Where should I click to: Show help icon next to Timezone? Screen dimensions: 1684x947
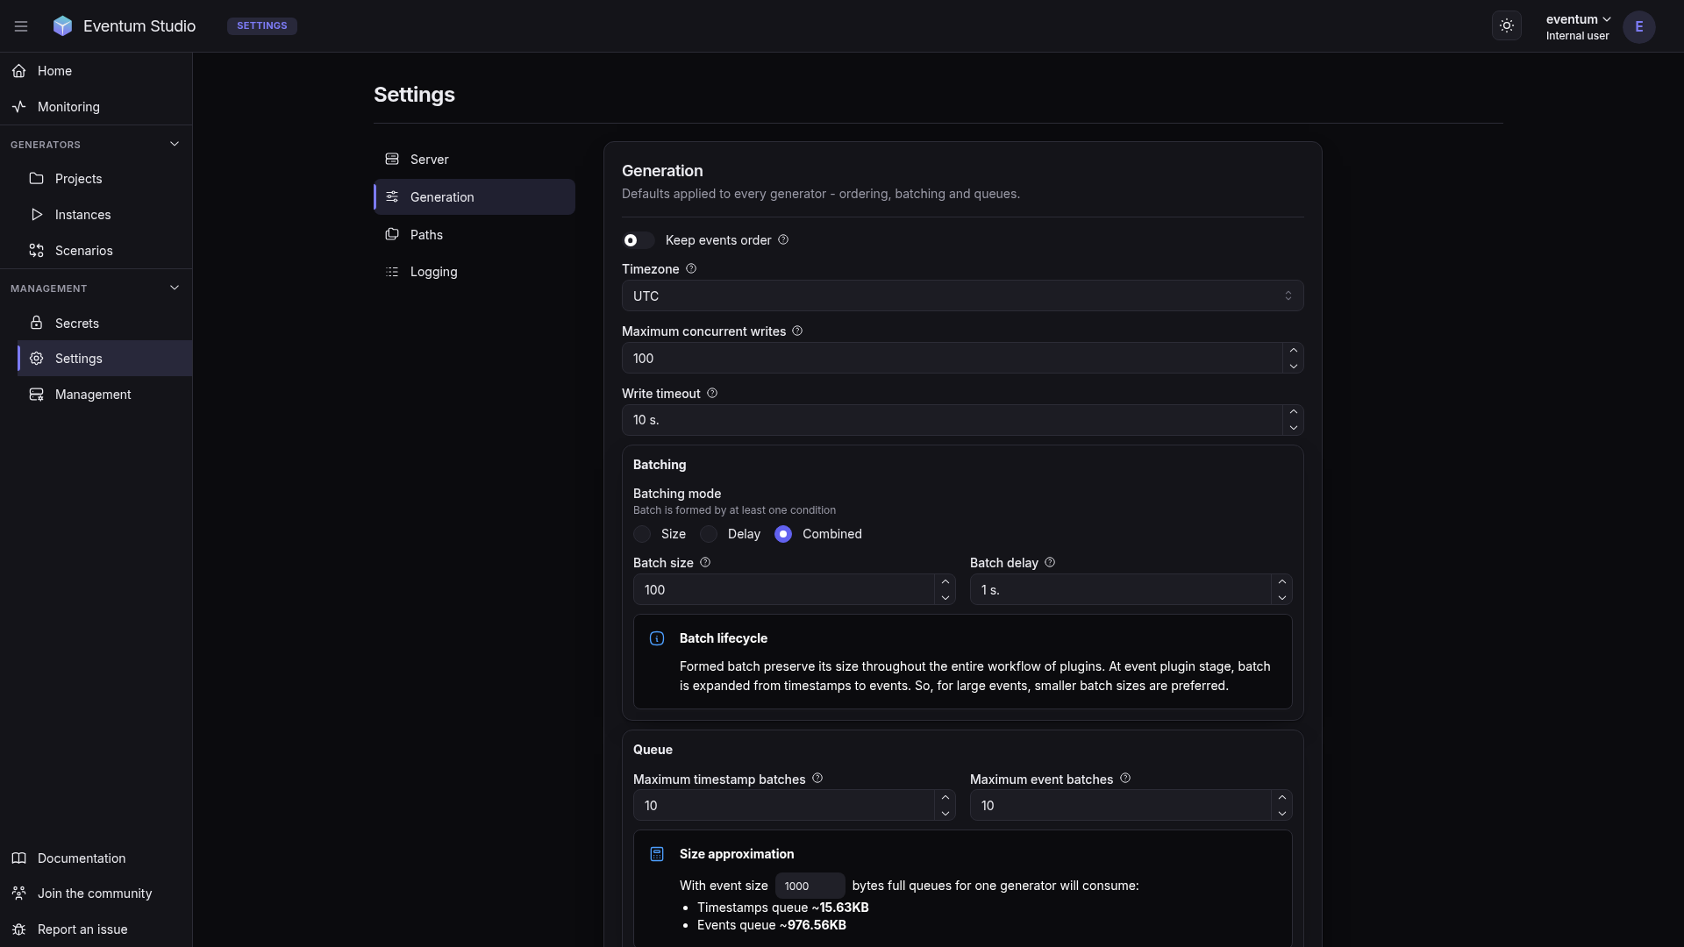pos(691,269)
